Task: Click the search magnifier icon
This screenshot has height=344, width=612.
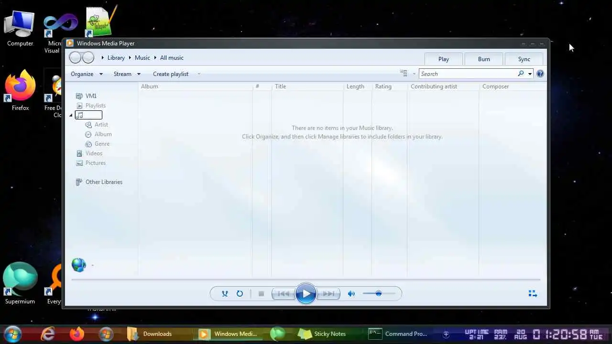Action: coord(521,74)
